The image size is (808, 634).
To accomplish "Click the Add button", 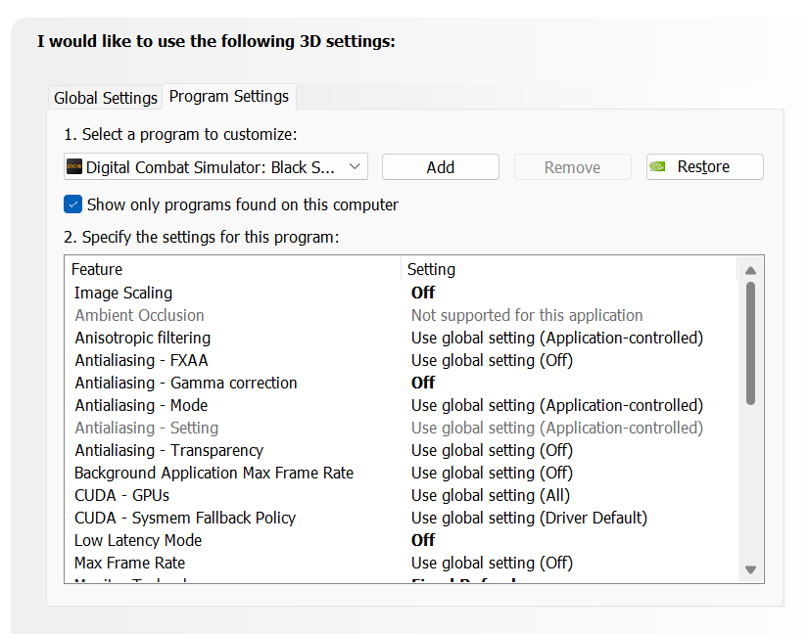I will [441, 167].
